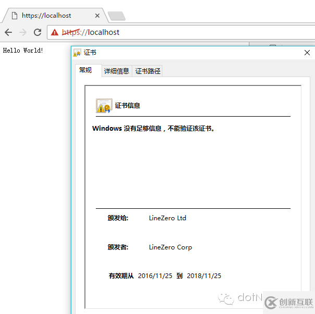Click the page icon on browser tab
Viewport: 315px width, 314px height.
(15, 16)
